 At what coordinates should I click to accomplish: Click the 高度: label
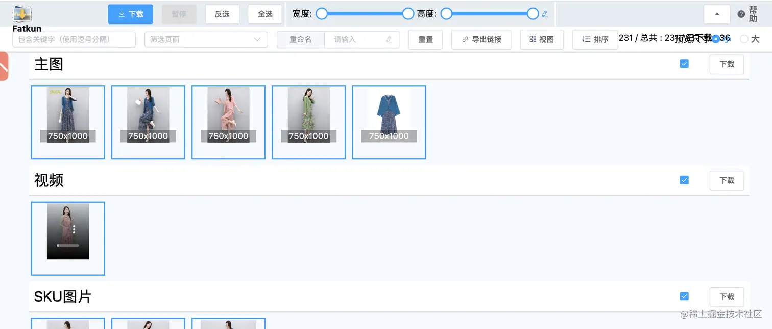427,14
